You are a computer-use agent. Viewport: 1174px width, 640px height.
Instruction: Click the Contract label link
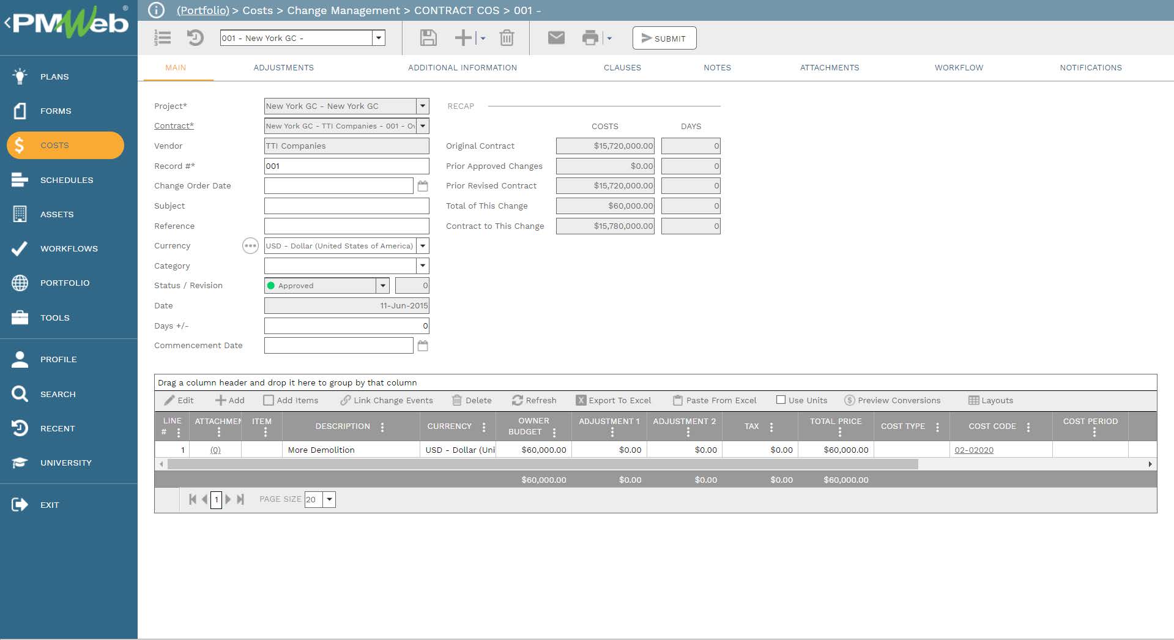(x=174, y=126)
